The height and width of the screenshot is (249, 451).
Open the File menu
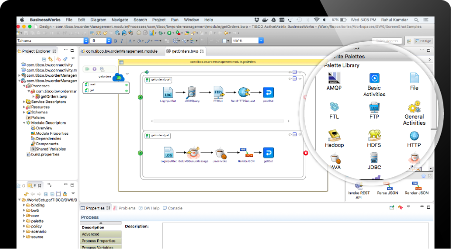69,20
